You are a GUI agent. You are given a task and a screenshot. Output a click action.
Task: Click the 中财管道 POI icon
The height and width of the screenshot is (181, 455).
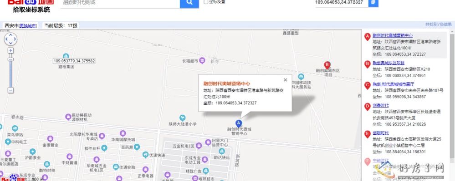coord(69,157)
